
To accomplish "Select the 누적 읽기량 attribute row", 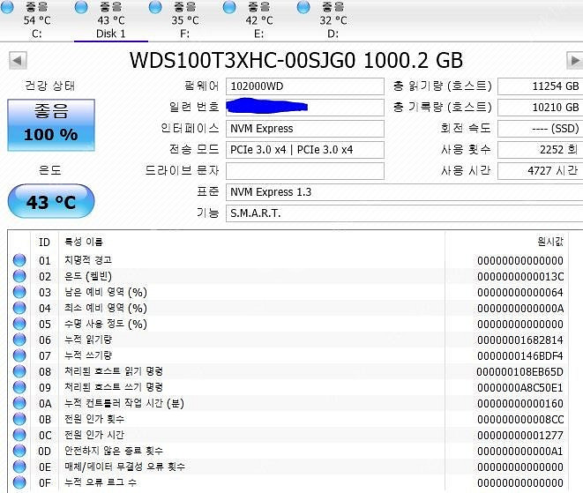I will click(287, 340).
